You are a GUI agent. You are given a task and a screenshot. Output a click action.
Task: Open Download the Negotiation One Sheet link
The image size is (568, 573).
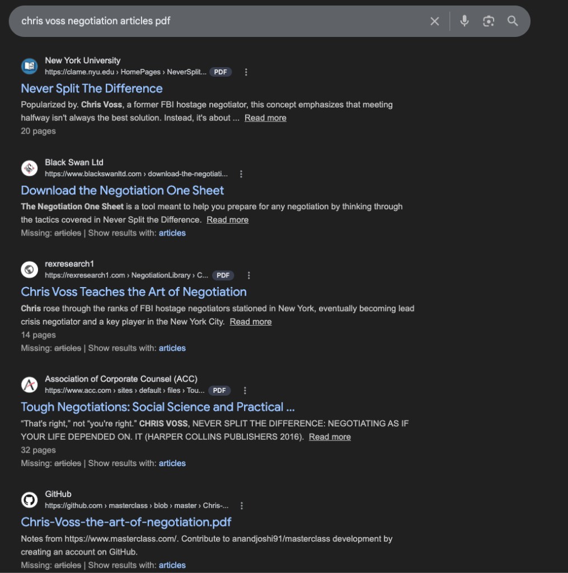pyautogui.click(x=123, y=190)
